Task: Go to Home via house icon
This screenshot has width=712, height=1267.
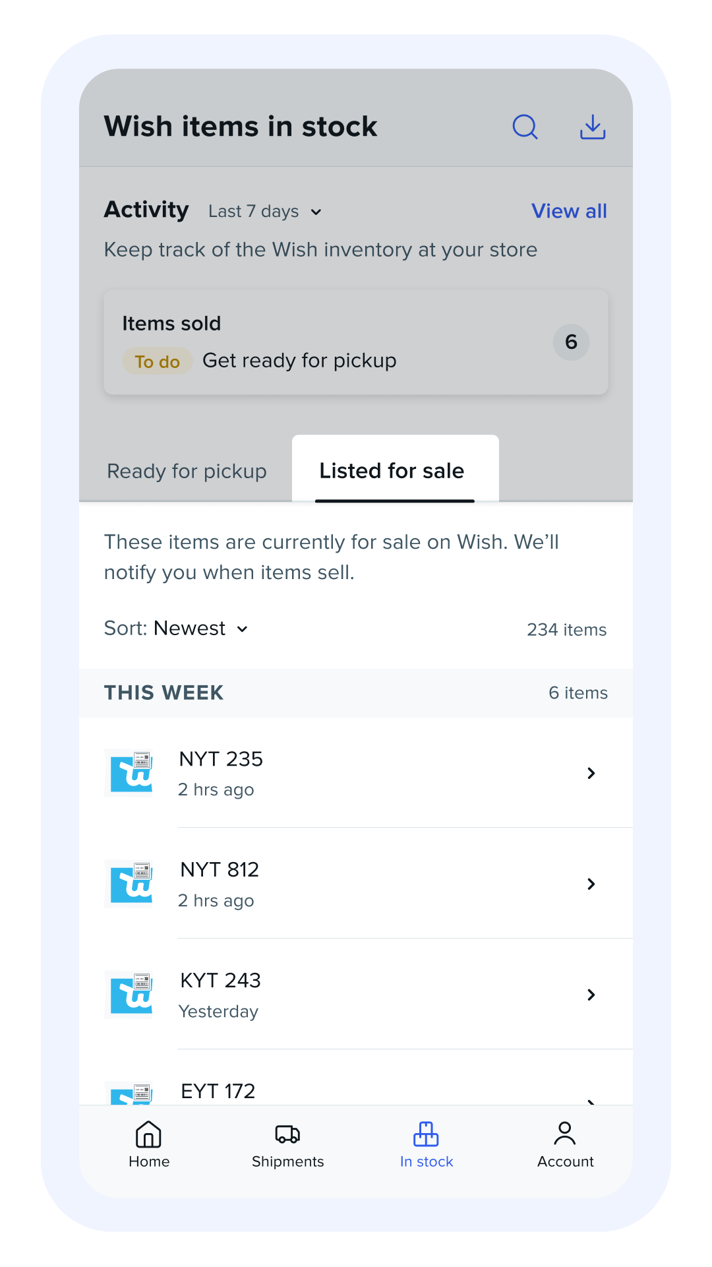Action: pos(148,1134)
